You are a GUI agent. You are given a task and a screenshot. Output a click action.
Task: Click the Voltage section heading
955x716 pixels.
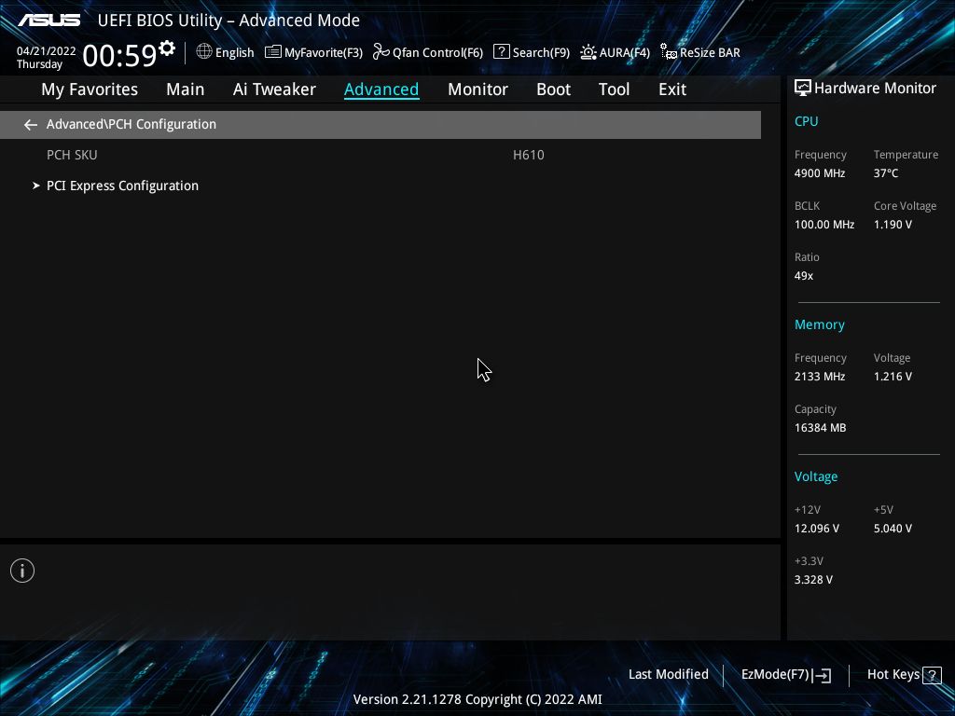(815, 476)
